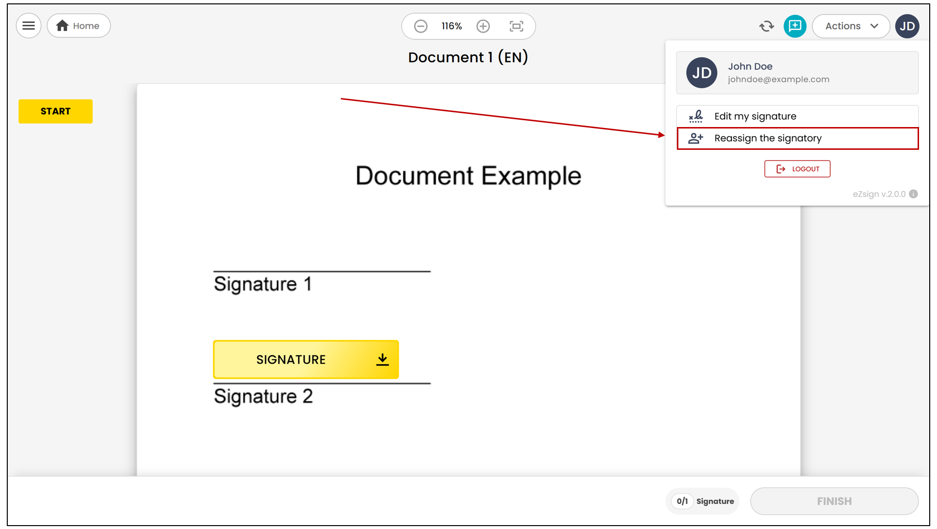Select Reassign the signatory
This screenshot has height=529, width=937.
point(797,139)
